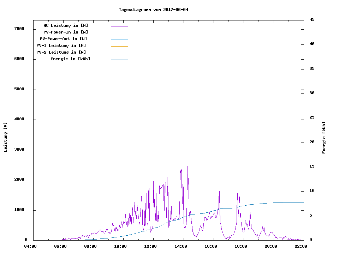Viewport: 339px width, 254px height.
Task: Click the yellow PV-2 Leistung legend line sample
Action: (119, 53)
